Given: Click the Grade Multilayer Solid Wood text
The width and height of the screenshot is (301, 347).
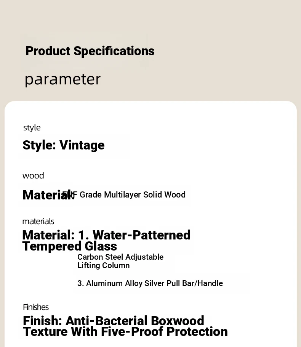Looking at the screenshot, I should coord(133,195).
